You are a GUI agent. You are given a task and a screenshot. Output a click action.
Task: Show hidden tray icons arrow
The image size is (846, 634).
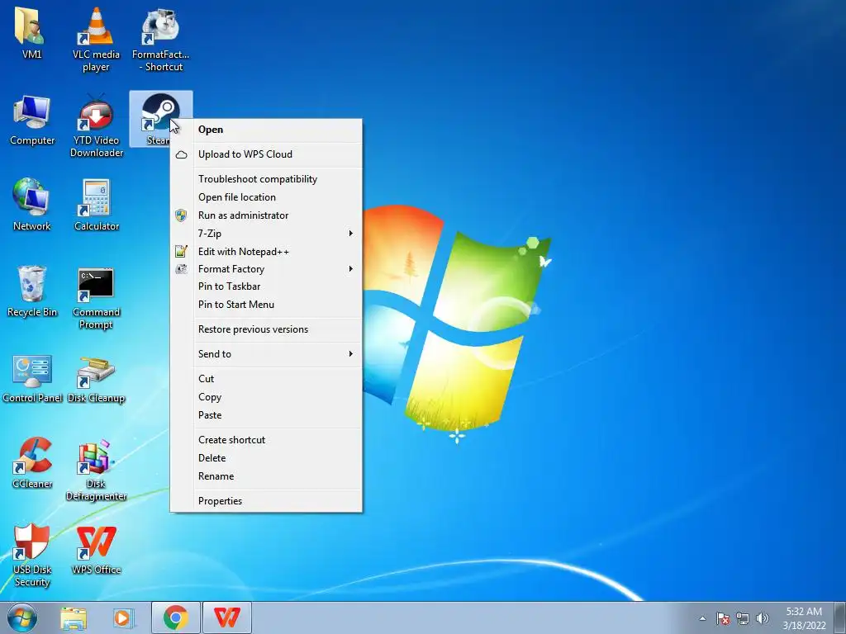click(702, 618)
